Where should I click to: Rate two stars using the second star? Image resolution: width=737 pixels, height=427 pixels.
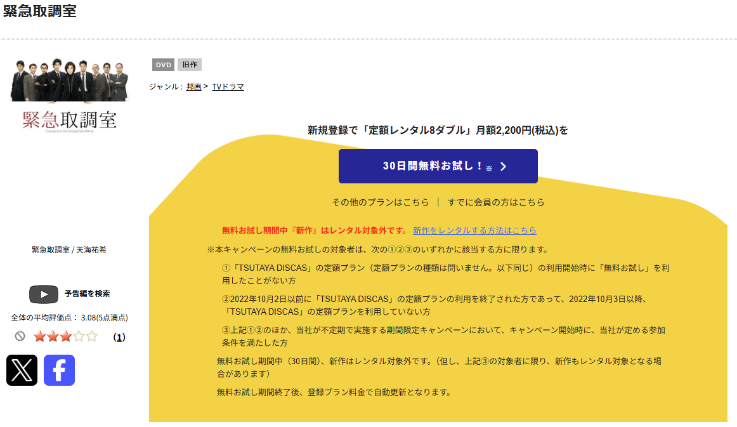(x=53, y=336)
